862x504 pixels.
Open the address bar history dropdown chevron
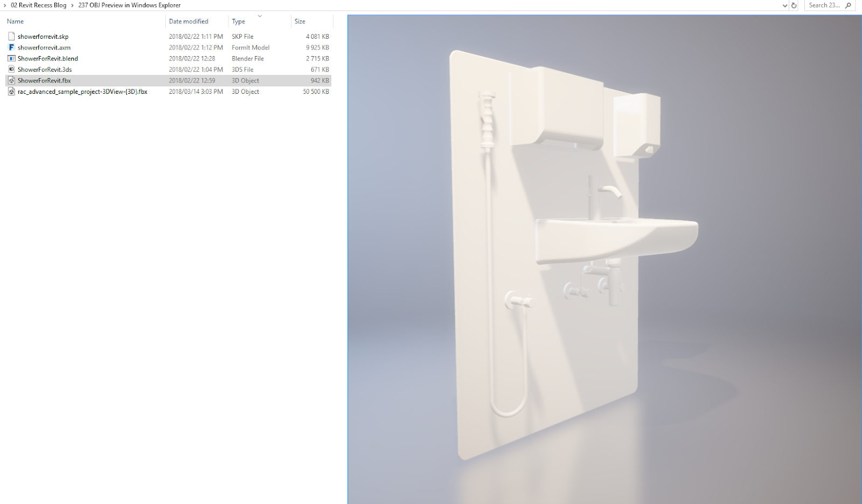[785, 5]
